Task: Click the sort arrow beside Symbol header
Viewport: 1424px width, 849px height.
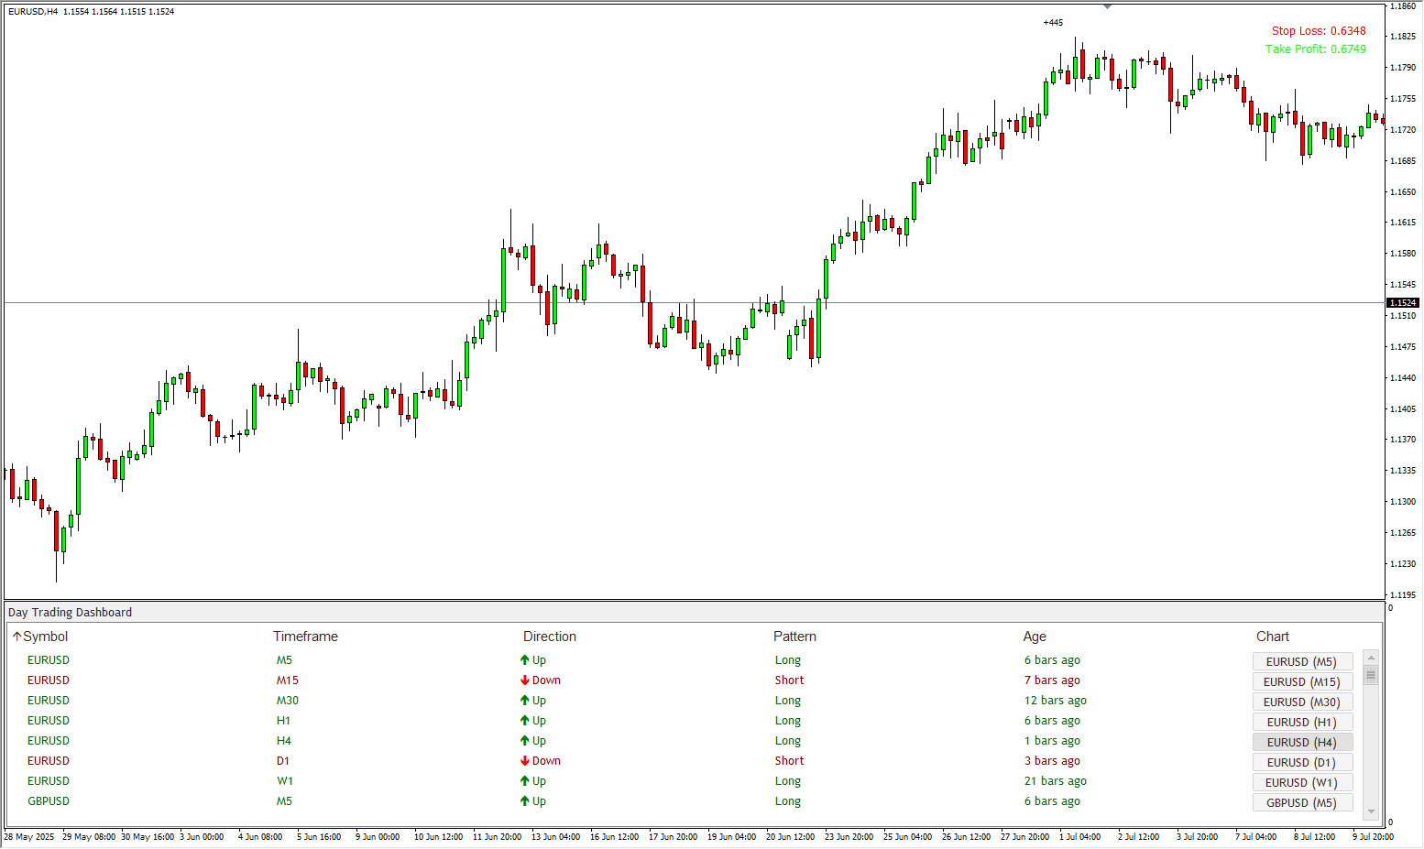Action: pos(16,637)
